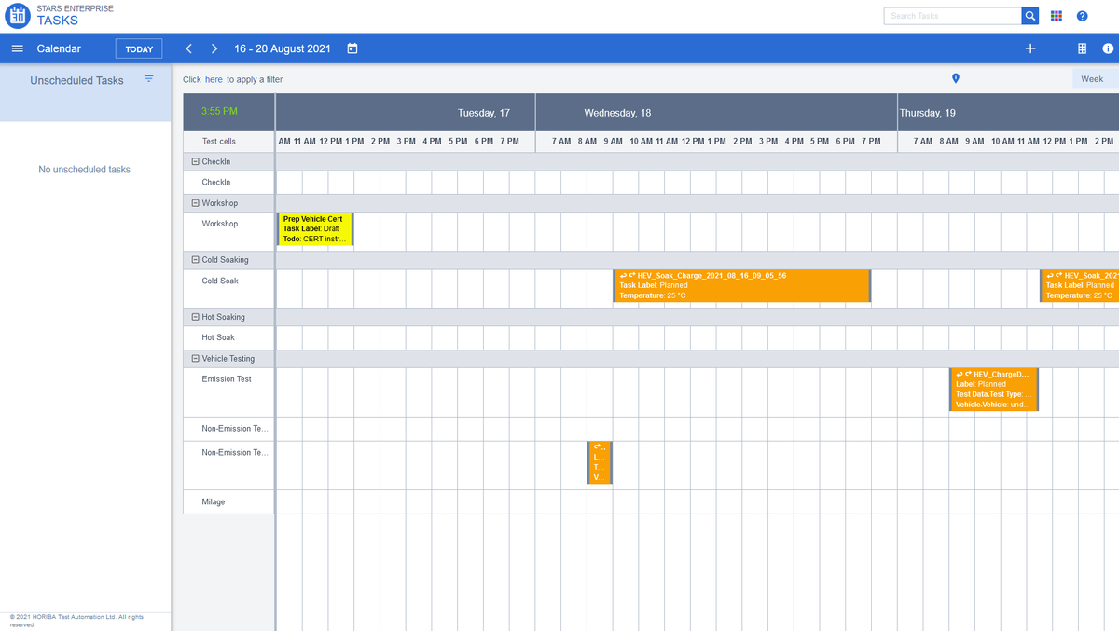Open the colorful apps grid launcher
1119x631 pixels.
click(1057, 16)
